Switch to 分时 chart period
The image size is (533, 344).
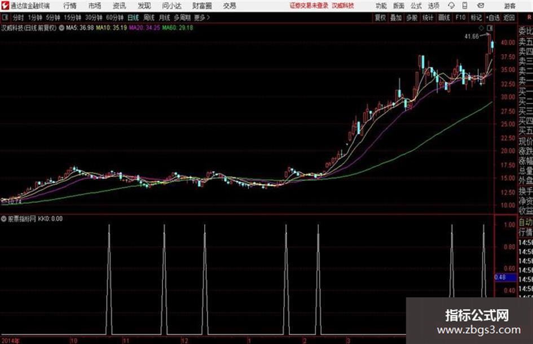pos(19,18)
